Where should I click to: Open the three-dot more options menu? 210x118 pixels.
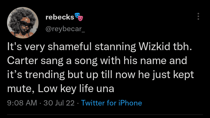198,16
